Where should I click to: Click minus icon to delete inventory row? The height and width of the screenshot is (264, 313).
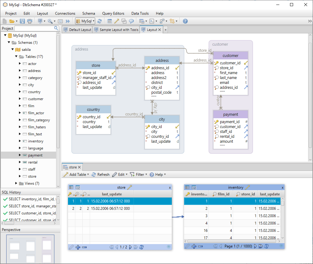[x=201, y=247]
